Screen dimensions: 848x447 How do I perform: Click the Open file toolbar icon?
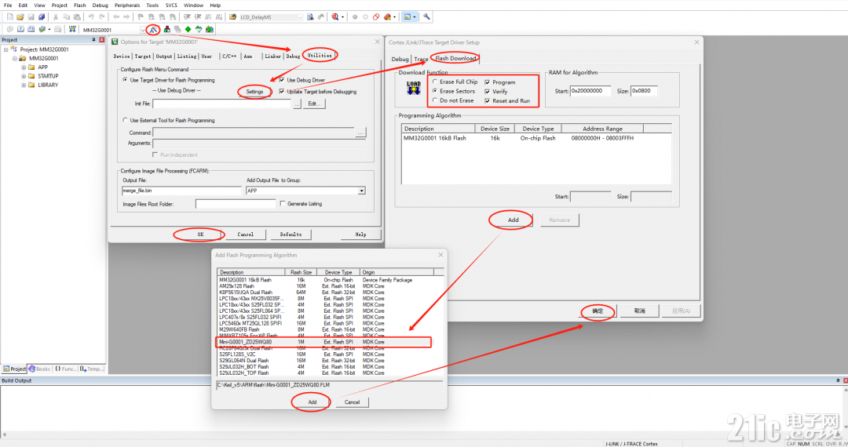pyautogui.click(x=20, y=16)
